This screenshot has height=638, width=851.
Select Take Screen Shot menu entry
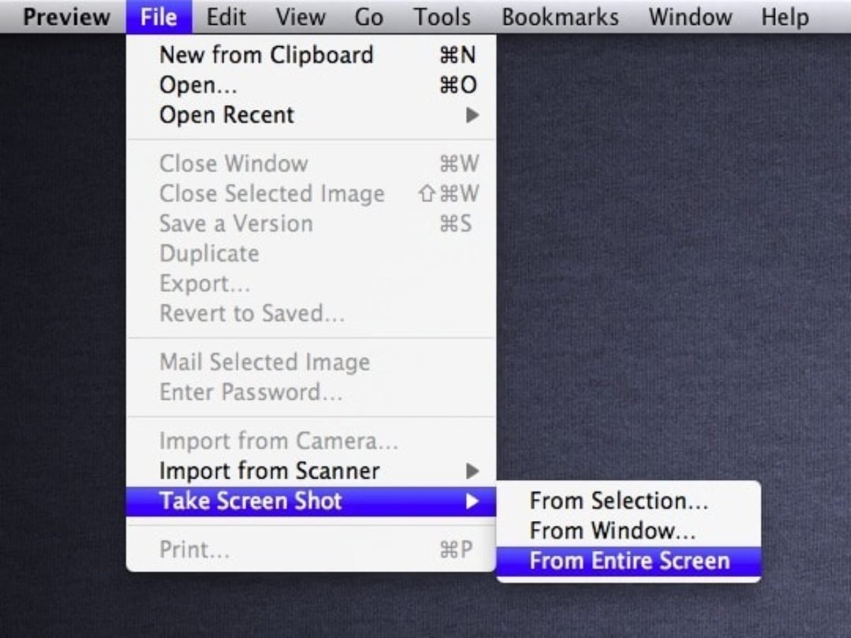pos(311,501)
